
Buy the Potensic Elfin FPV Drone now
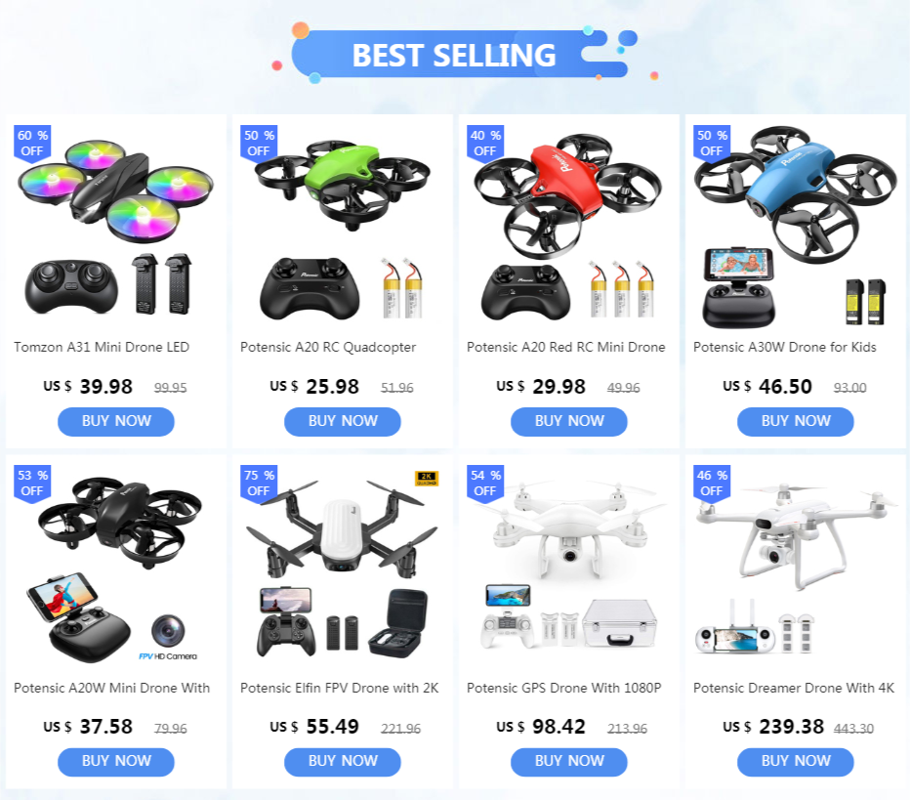[343, 762]
